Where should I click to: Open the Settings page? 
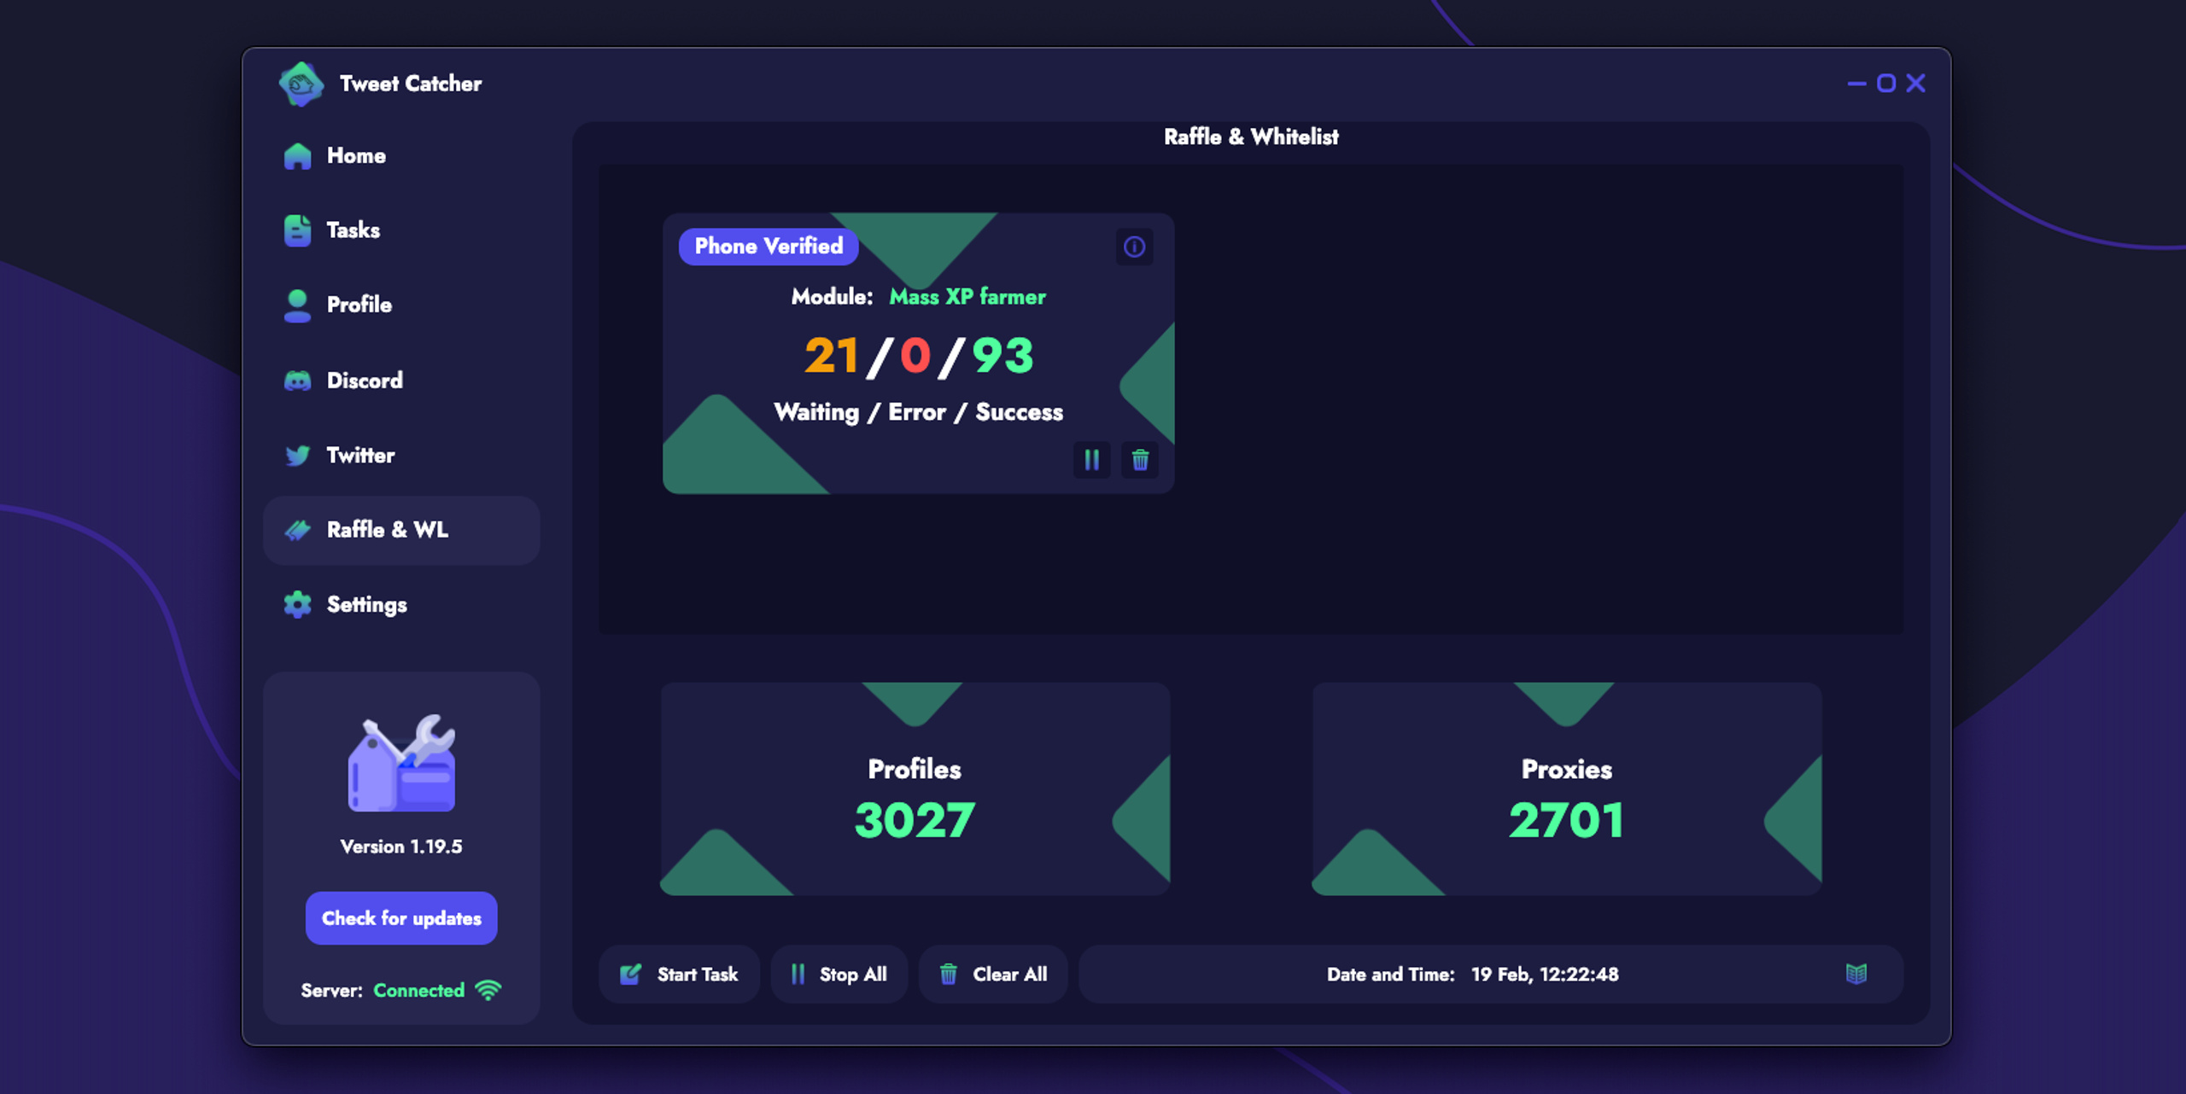click(x=401, y=605)
